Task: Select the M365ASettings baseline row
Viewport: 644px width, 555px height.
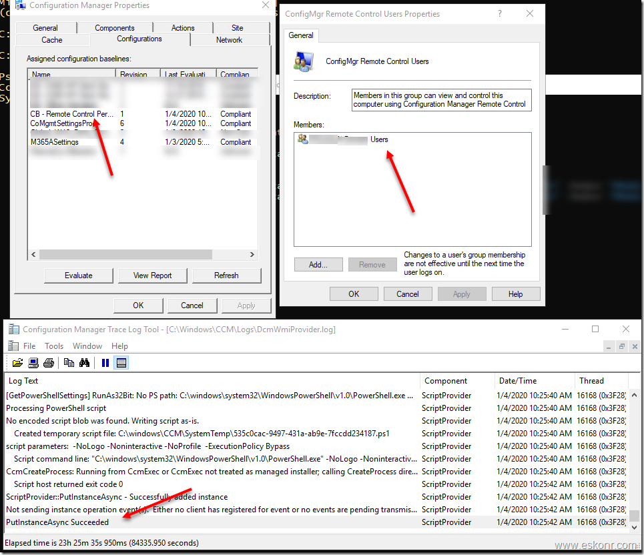Action: [x=143, y=142]
